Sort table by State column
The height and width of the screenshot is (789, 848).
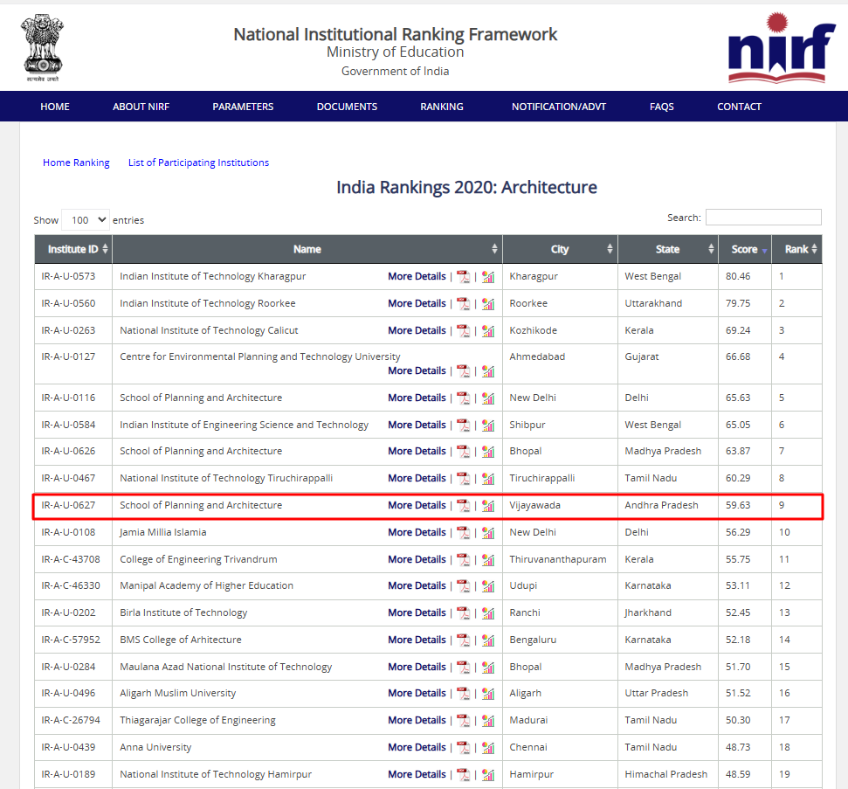coord(668,249)
